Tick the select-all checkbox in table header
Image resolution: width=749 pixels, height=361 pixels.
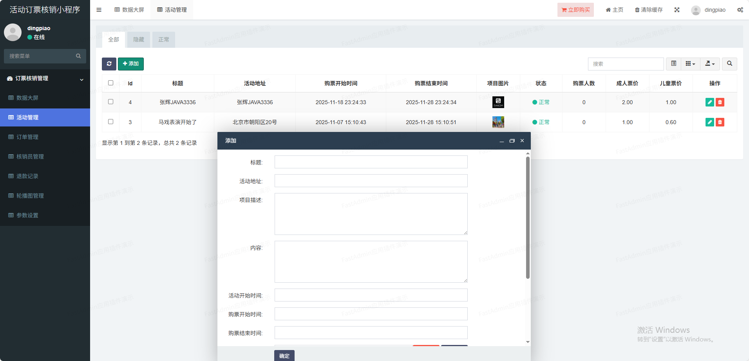click(110, 83)
